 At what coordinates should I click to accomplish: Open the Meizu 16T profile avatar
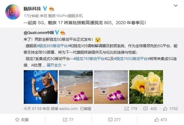tap(13, 12)
